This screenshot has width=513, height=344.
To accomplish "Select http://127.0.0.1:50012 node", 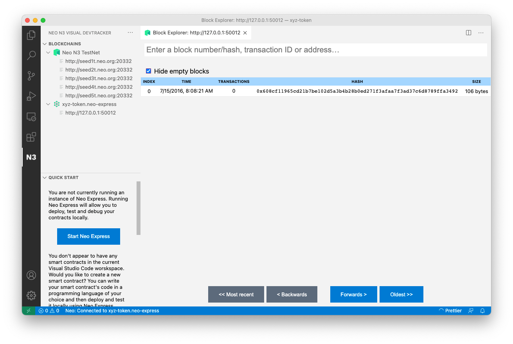I will click(90, 113).
